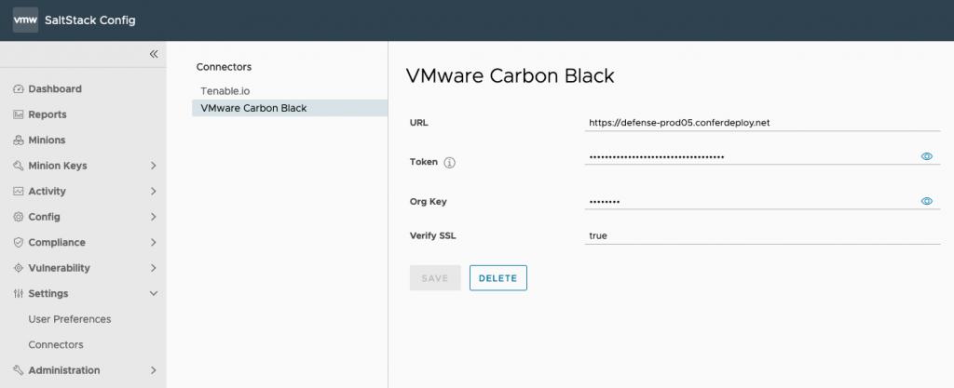Screen dimensions: 954x388
Task: Expand the Activity section chevron
Action: (x=153, y=192)
